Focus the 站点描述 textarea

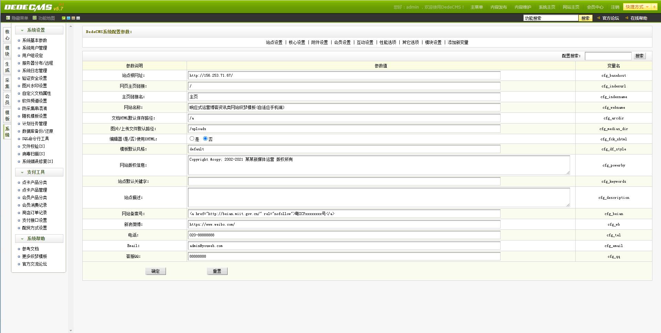click(x=379, y=197)
